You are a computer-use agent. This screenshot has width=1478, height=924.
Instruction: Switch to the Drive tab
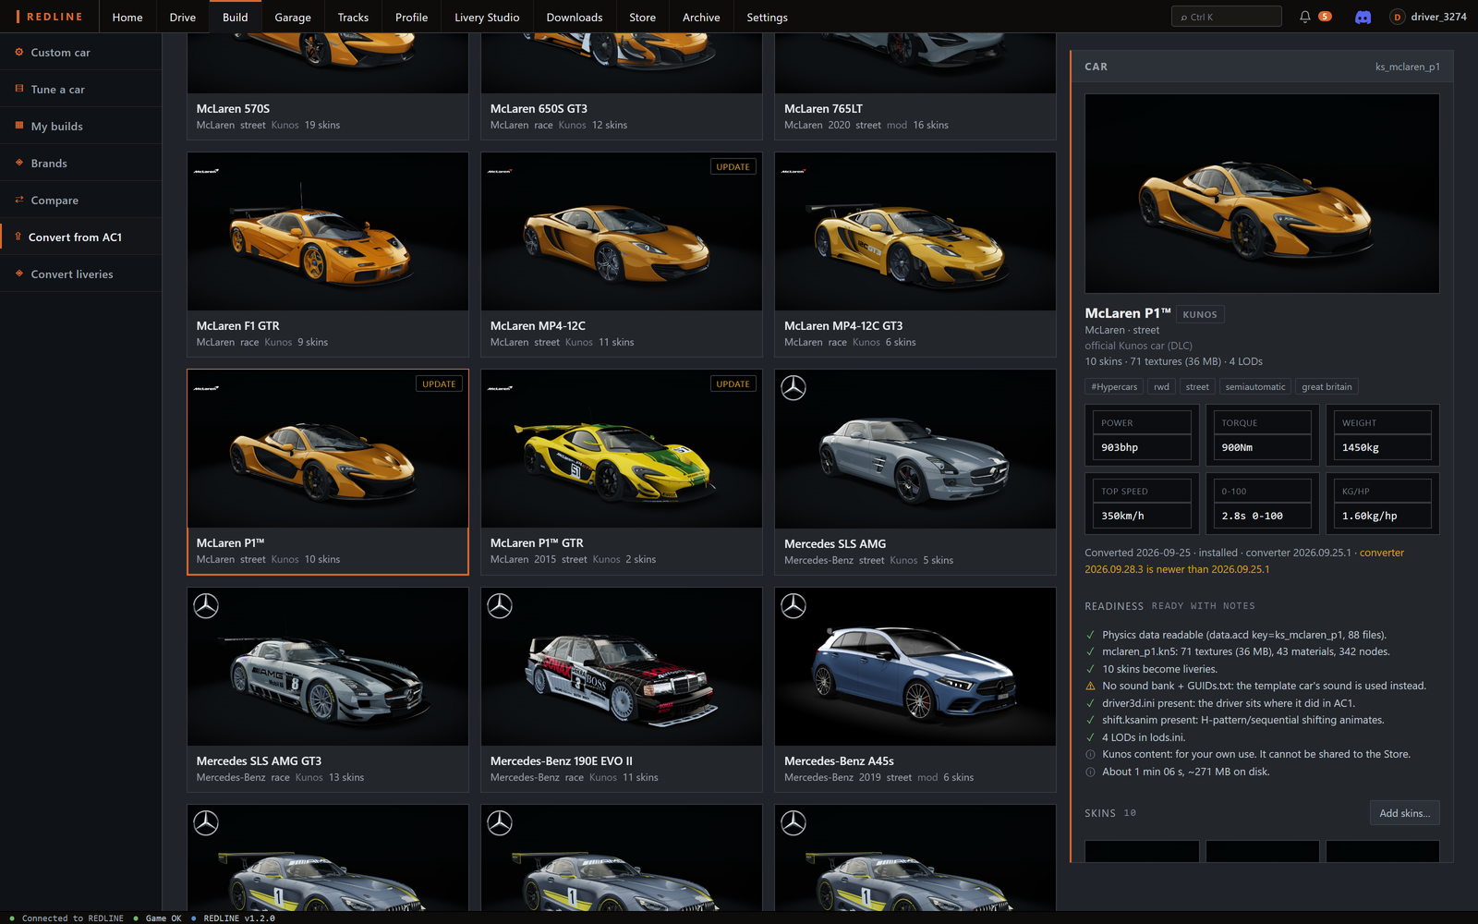click(183, 17)
